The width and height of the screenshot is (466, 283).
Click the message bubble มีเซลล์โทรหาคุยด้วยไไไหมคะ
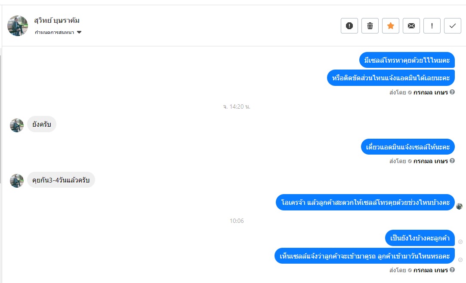point(407,60)
